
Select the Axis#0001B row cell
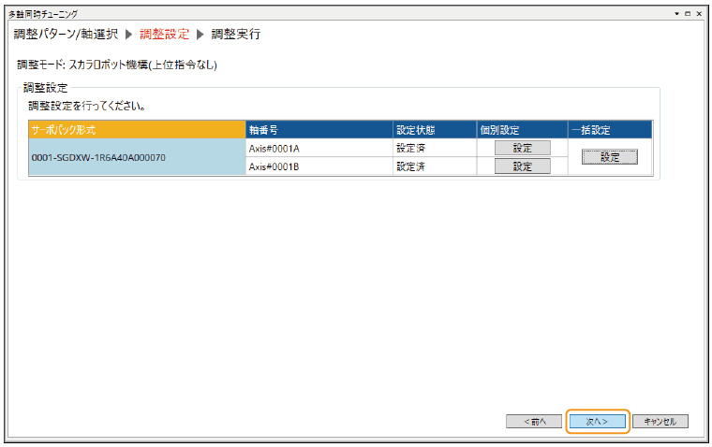tap(319, 166)
